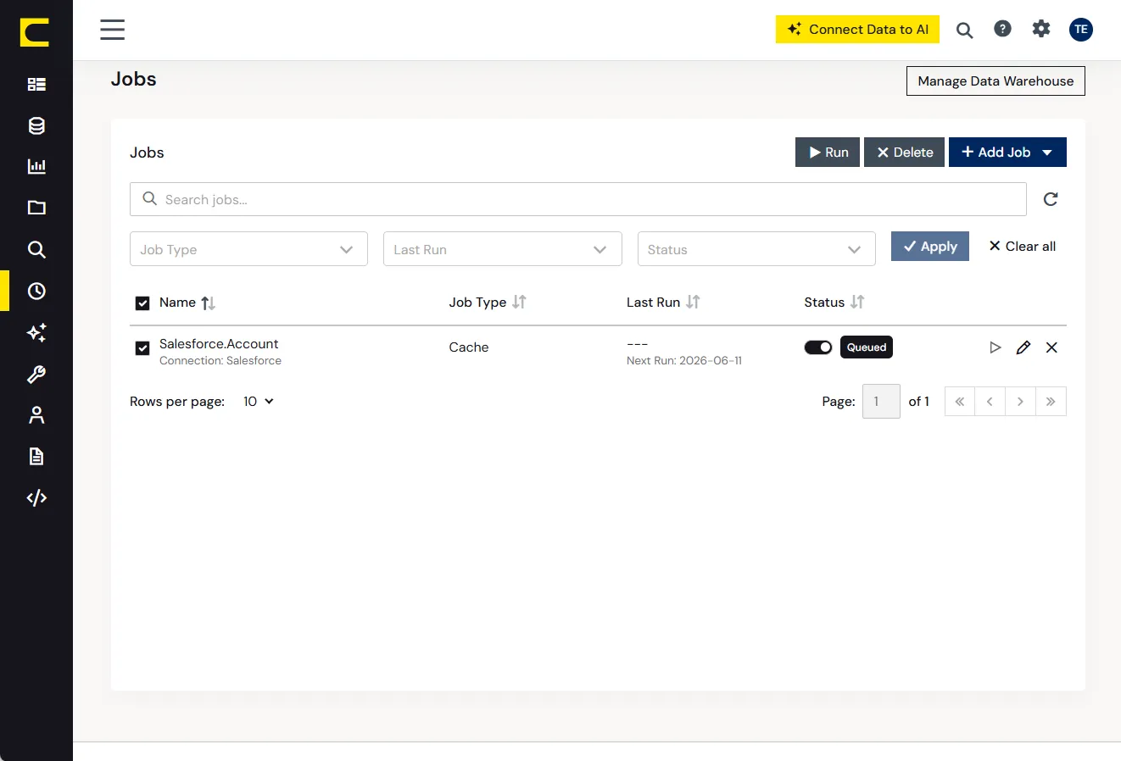
Task: Open the Job Type filter dropdown
Action: (248, 249)
